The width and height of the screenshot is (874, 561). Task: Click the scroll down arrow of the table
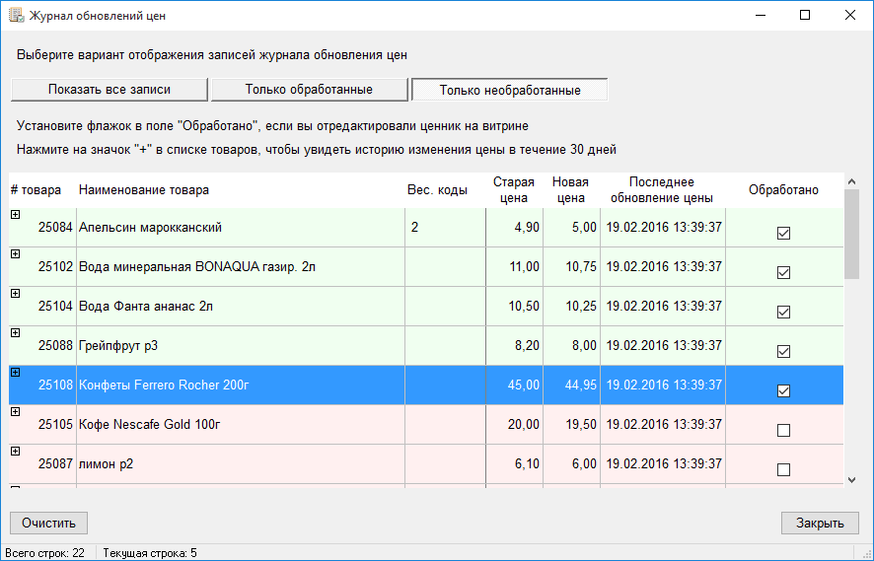[852, 479]
